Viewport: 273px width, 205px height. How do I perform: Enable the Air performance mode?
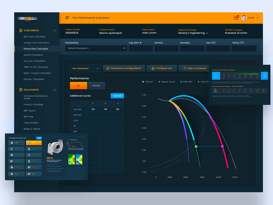click(x=78, y=85)
